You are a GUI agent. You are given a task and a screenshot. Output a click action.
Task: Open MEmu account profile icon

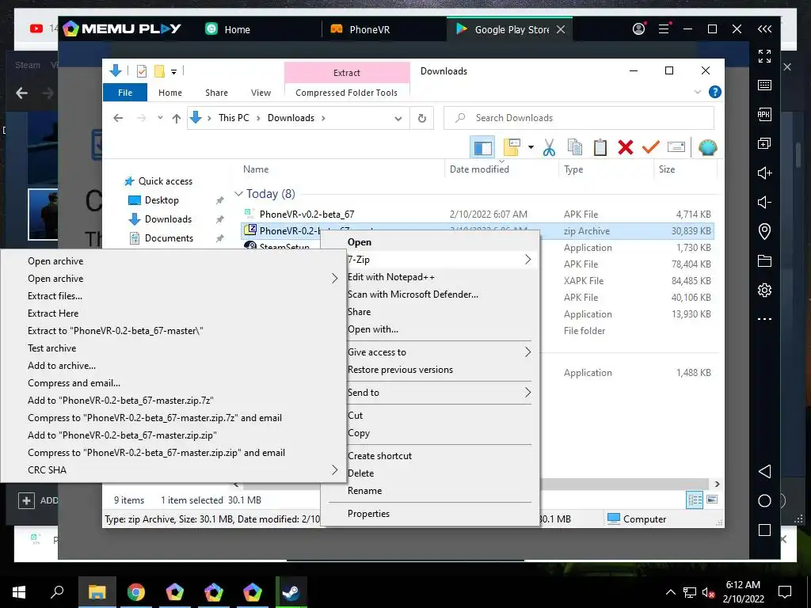639,29
